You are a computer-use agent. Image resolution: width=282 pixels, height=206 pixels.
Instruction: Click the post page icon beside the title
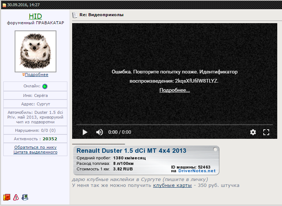(75, 15)
